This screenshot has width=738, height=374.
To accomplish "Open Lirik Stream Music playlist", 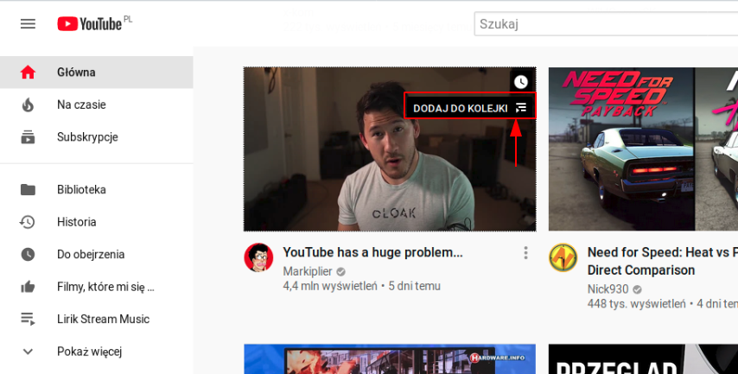I will [97, 319].
